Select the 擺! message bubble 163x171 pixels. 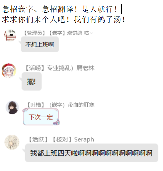32,82
